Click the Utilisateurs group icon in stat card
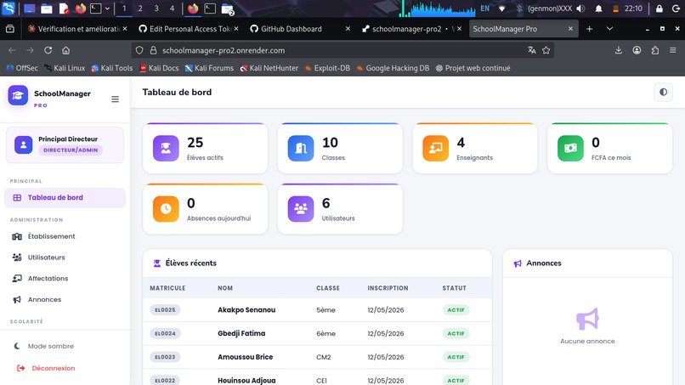685x385 pixels. point(301,209)
